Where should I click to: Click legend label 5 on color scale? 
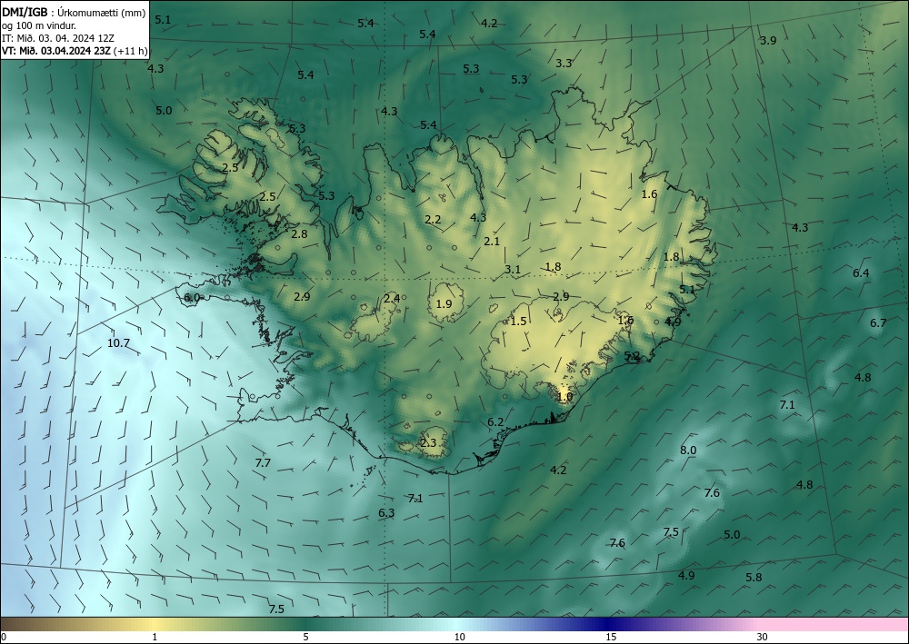305,638
